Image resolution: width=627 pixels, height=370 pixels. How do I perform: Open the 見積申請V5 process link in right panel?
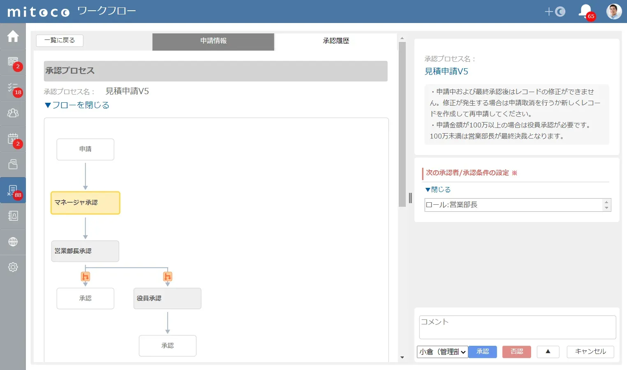click(446, 72)
